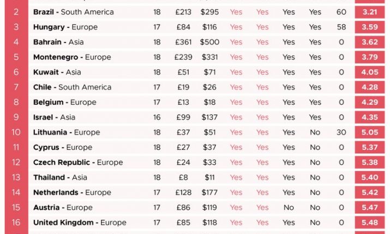
Task: Select United Kingdom - Europe row label
Action: coord(80,223)
